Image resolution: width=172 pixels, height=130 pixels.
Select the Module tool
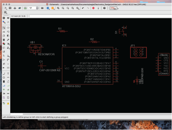tap(4, 97)
